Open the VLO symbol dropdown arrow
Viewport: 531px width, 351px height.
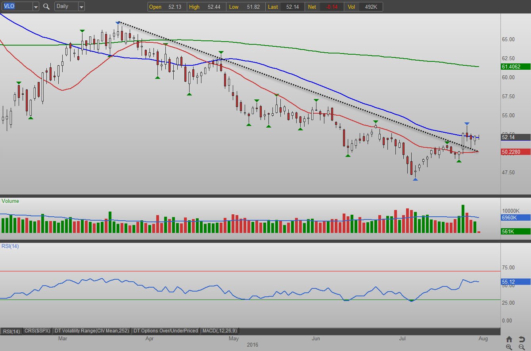click(x=36, y=7)
